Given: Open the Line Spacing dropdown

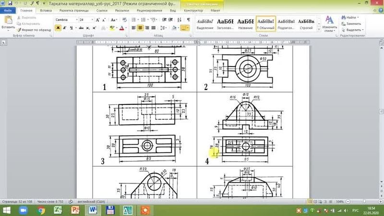Looking at the screenshot, I should pos(163,28).
